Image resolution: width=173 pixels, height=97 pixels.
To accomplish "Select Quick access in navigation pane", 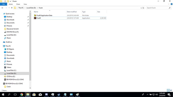I will coord(10,14).
